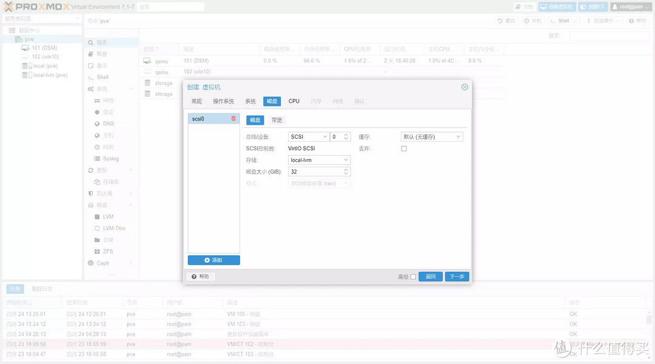The image size is (655, 364).
Task: Switch to the CPU wizard tab
Action: (x=294, y=101)
